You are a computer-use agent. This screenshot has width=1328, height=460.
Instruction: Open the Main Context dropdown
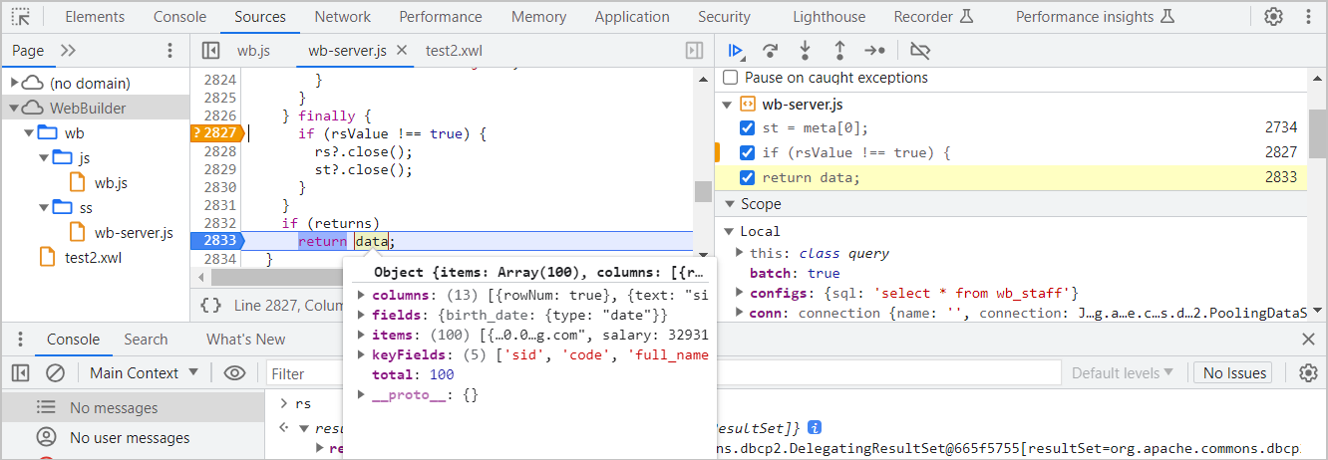coord(145,373)
